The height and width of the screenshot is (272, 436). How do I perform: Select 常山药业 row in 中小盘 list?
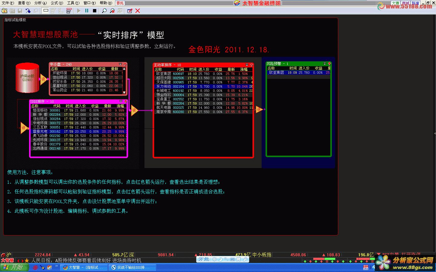(87, 90)
